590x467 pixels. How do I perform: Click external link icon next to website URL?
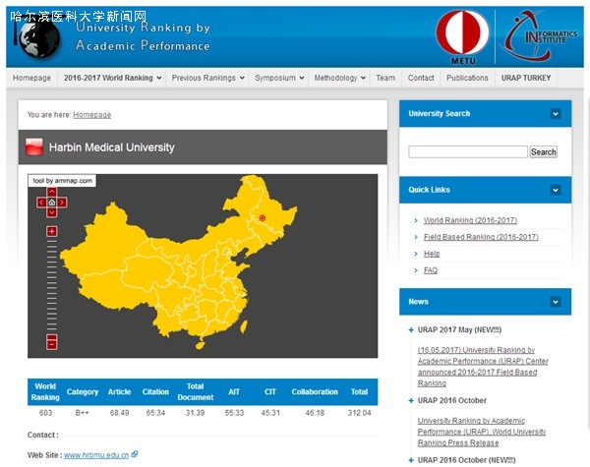pos(135,454)
